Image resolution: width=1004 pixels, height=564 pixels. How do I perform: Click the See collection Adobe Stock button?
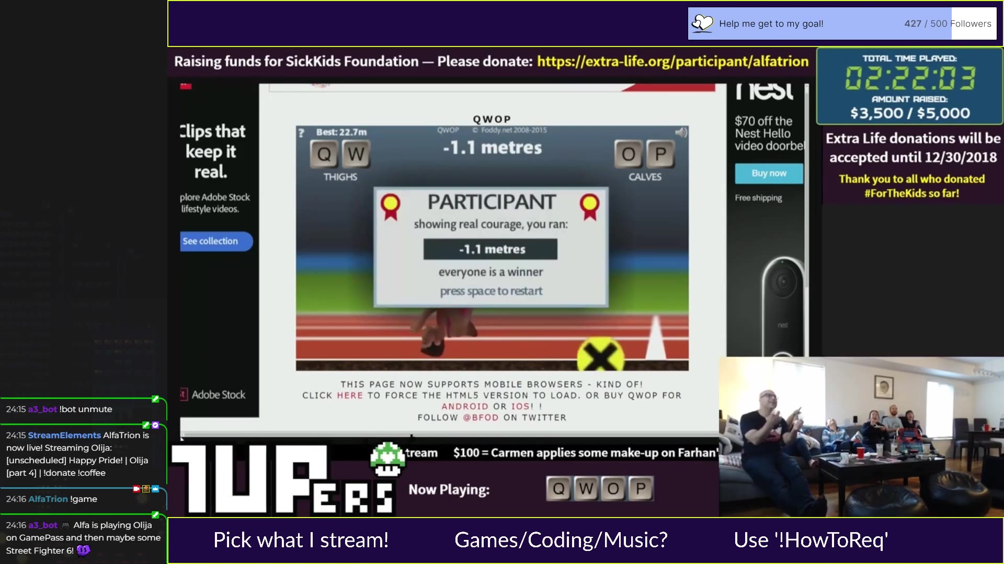pos(215,241)
